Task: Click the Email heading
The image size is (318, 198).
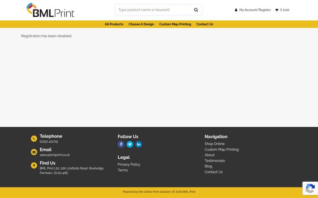Action: 45,150
